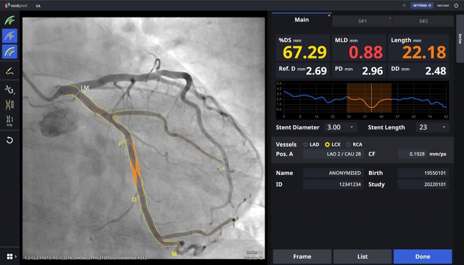The height and width of the screenshot is (265, 464).
Task: Click the P/D marker adjustment tool
Action: coord(10,104)
